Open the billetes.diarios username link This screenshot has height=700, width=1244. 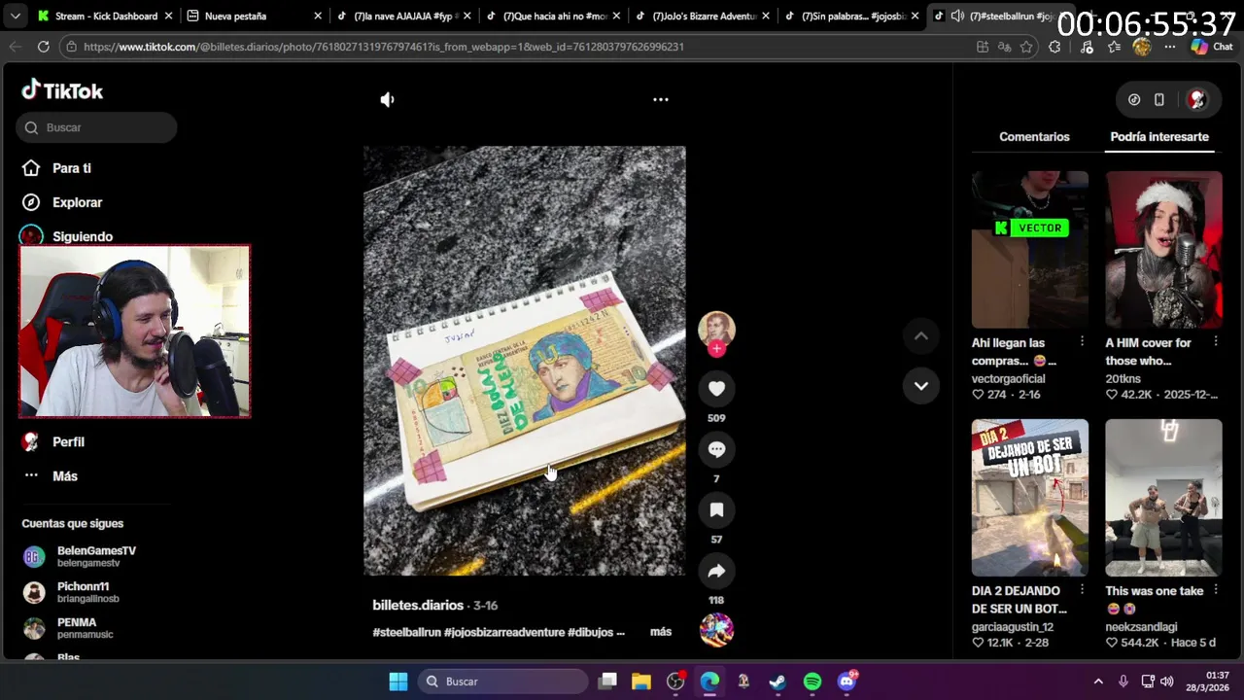tap(418, 605)
